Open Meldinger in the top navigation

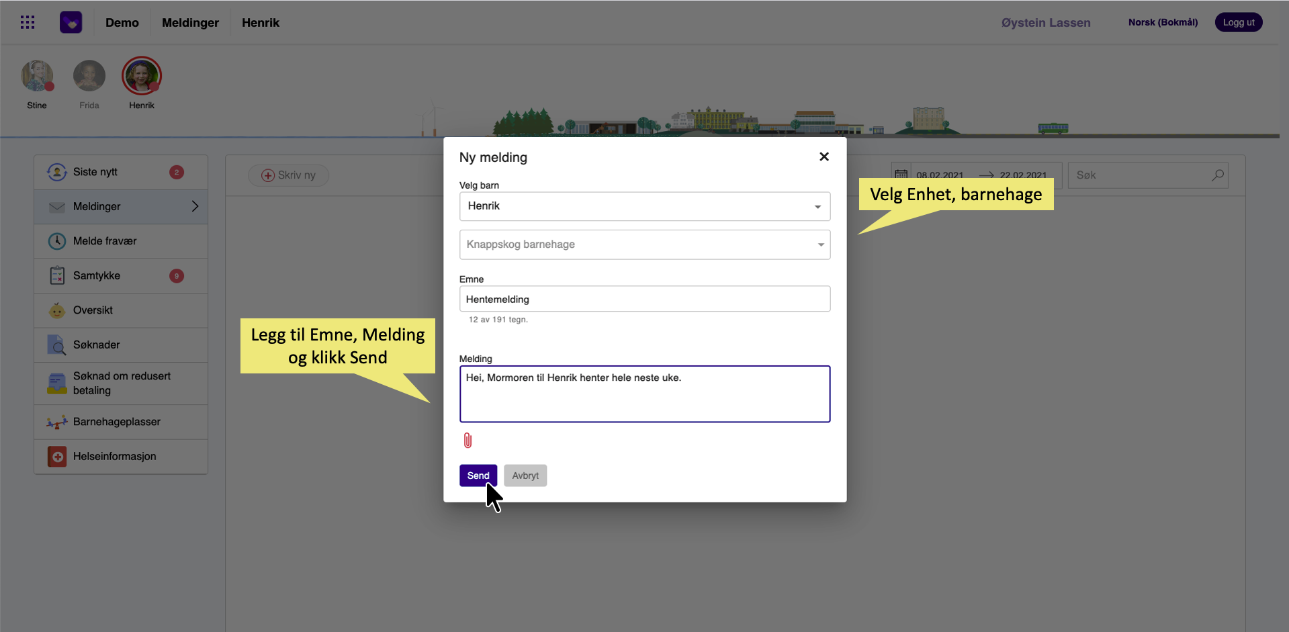[x=190, y=23]
